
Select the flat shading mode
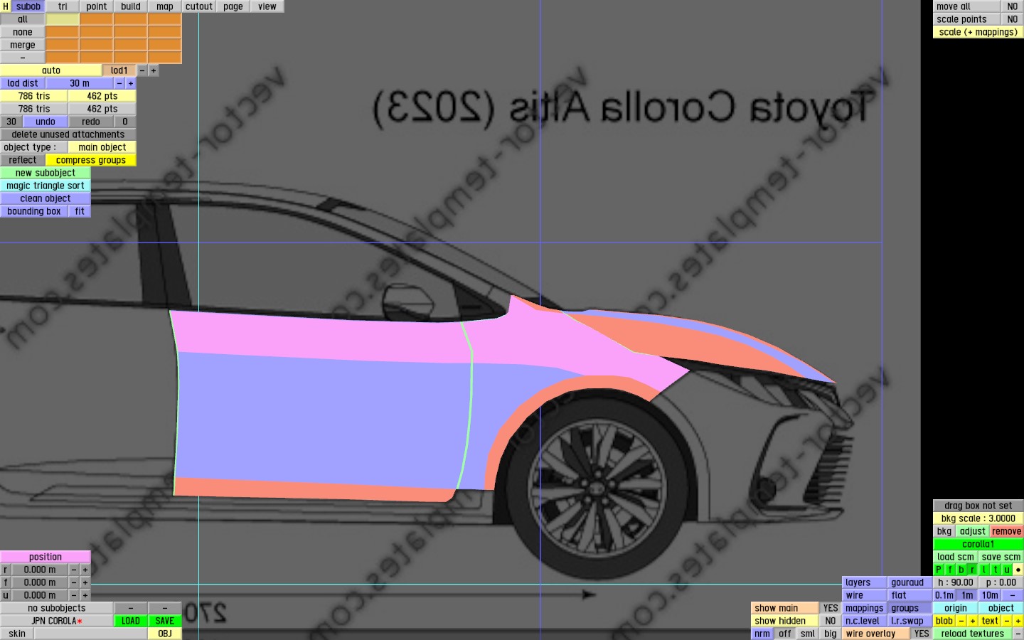[910, 595]
